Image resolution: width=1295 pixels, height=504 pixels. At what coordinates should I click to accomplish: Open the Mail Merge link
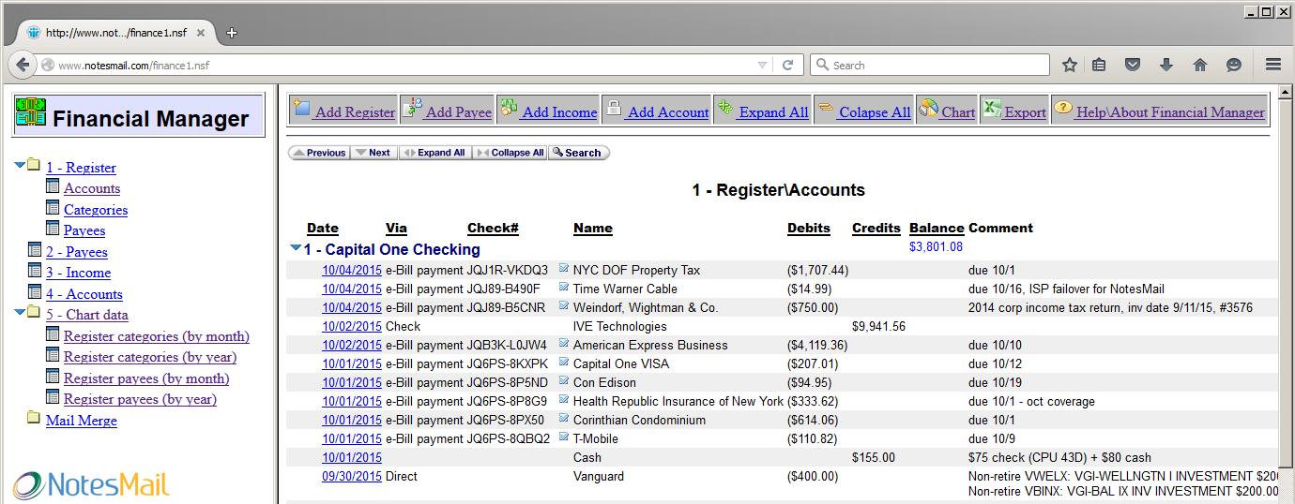click(x=82, y=421)
